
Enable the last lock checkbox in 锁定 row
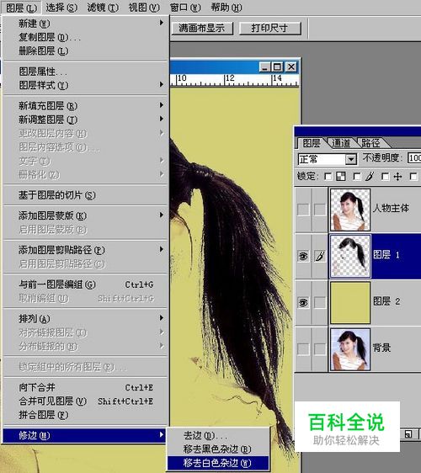click(x=413, y=177)
